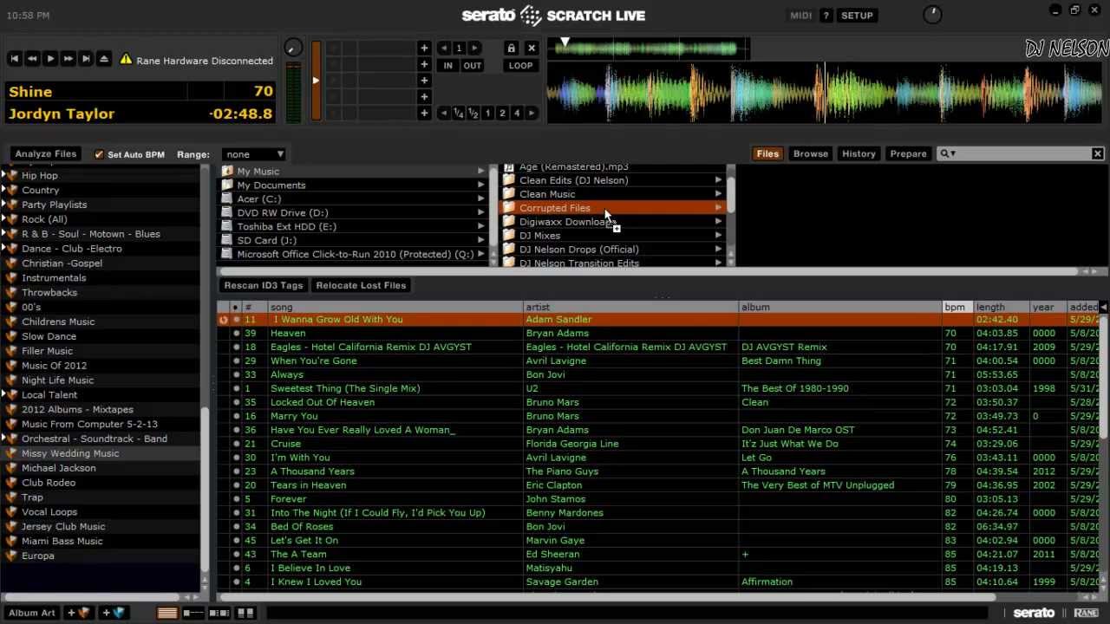Click the Rescan ID3 Tags button
This screenshot has width=1110, height=624.
[x=264, y=285]
